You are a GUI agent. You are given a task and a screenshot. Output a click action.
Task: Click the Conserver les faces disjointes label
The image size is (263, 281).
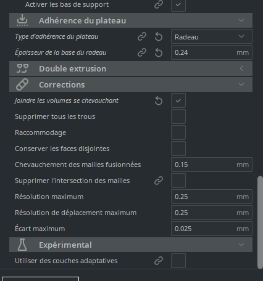[x=62, y=149]
